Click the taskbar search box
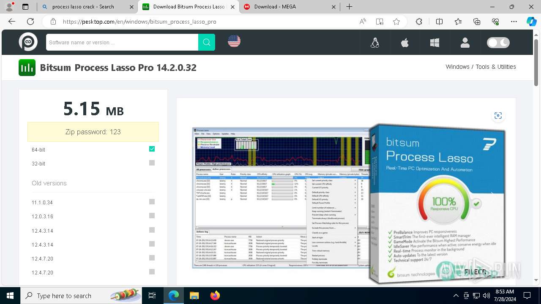Image resolution: width=541 pixels, height=304 pixels. tap(81, 296)
